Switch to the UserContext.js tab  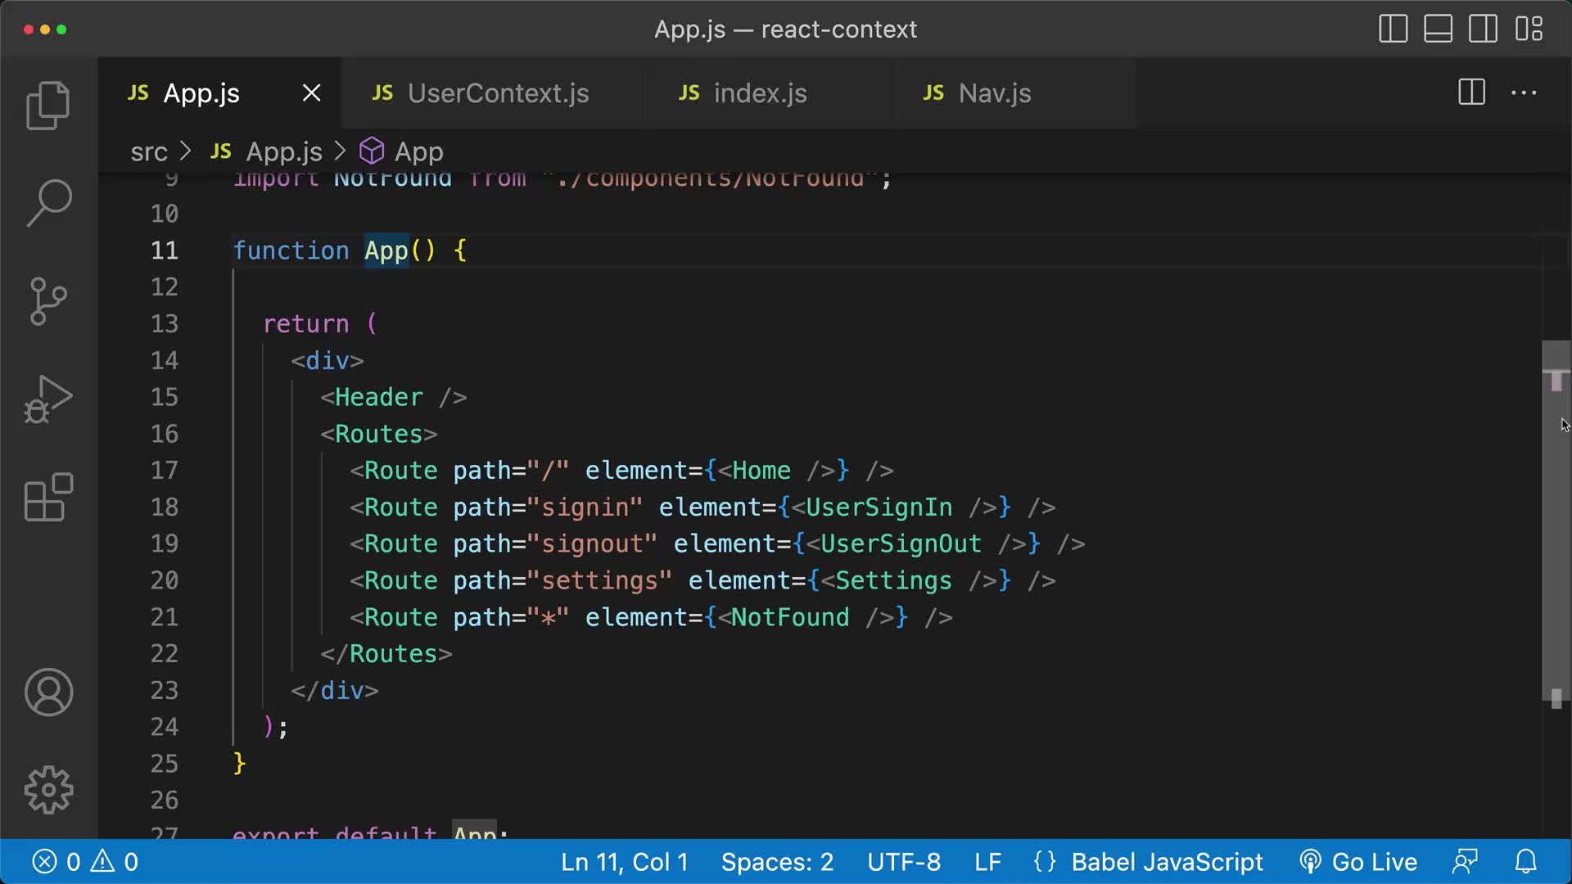coord(498,93)
